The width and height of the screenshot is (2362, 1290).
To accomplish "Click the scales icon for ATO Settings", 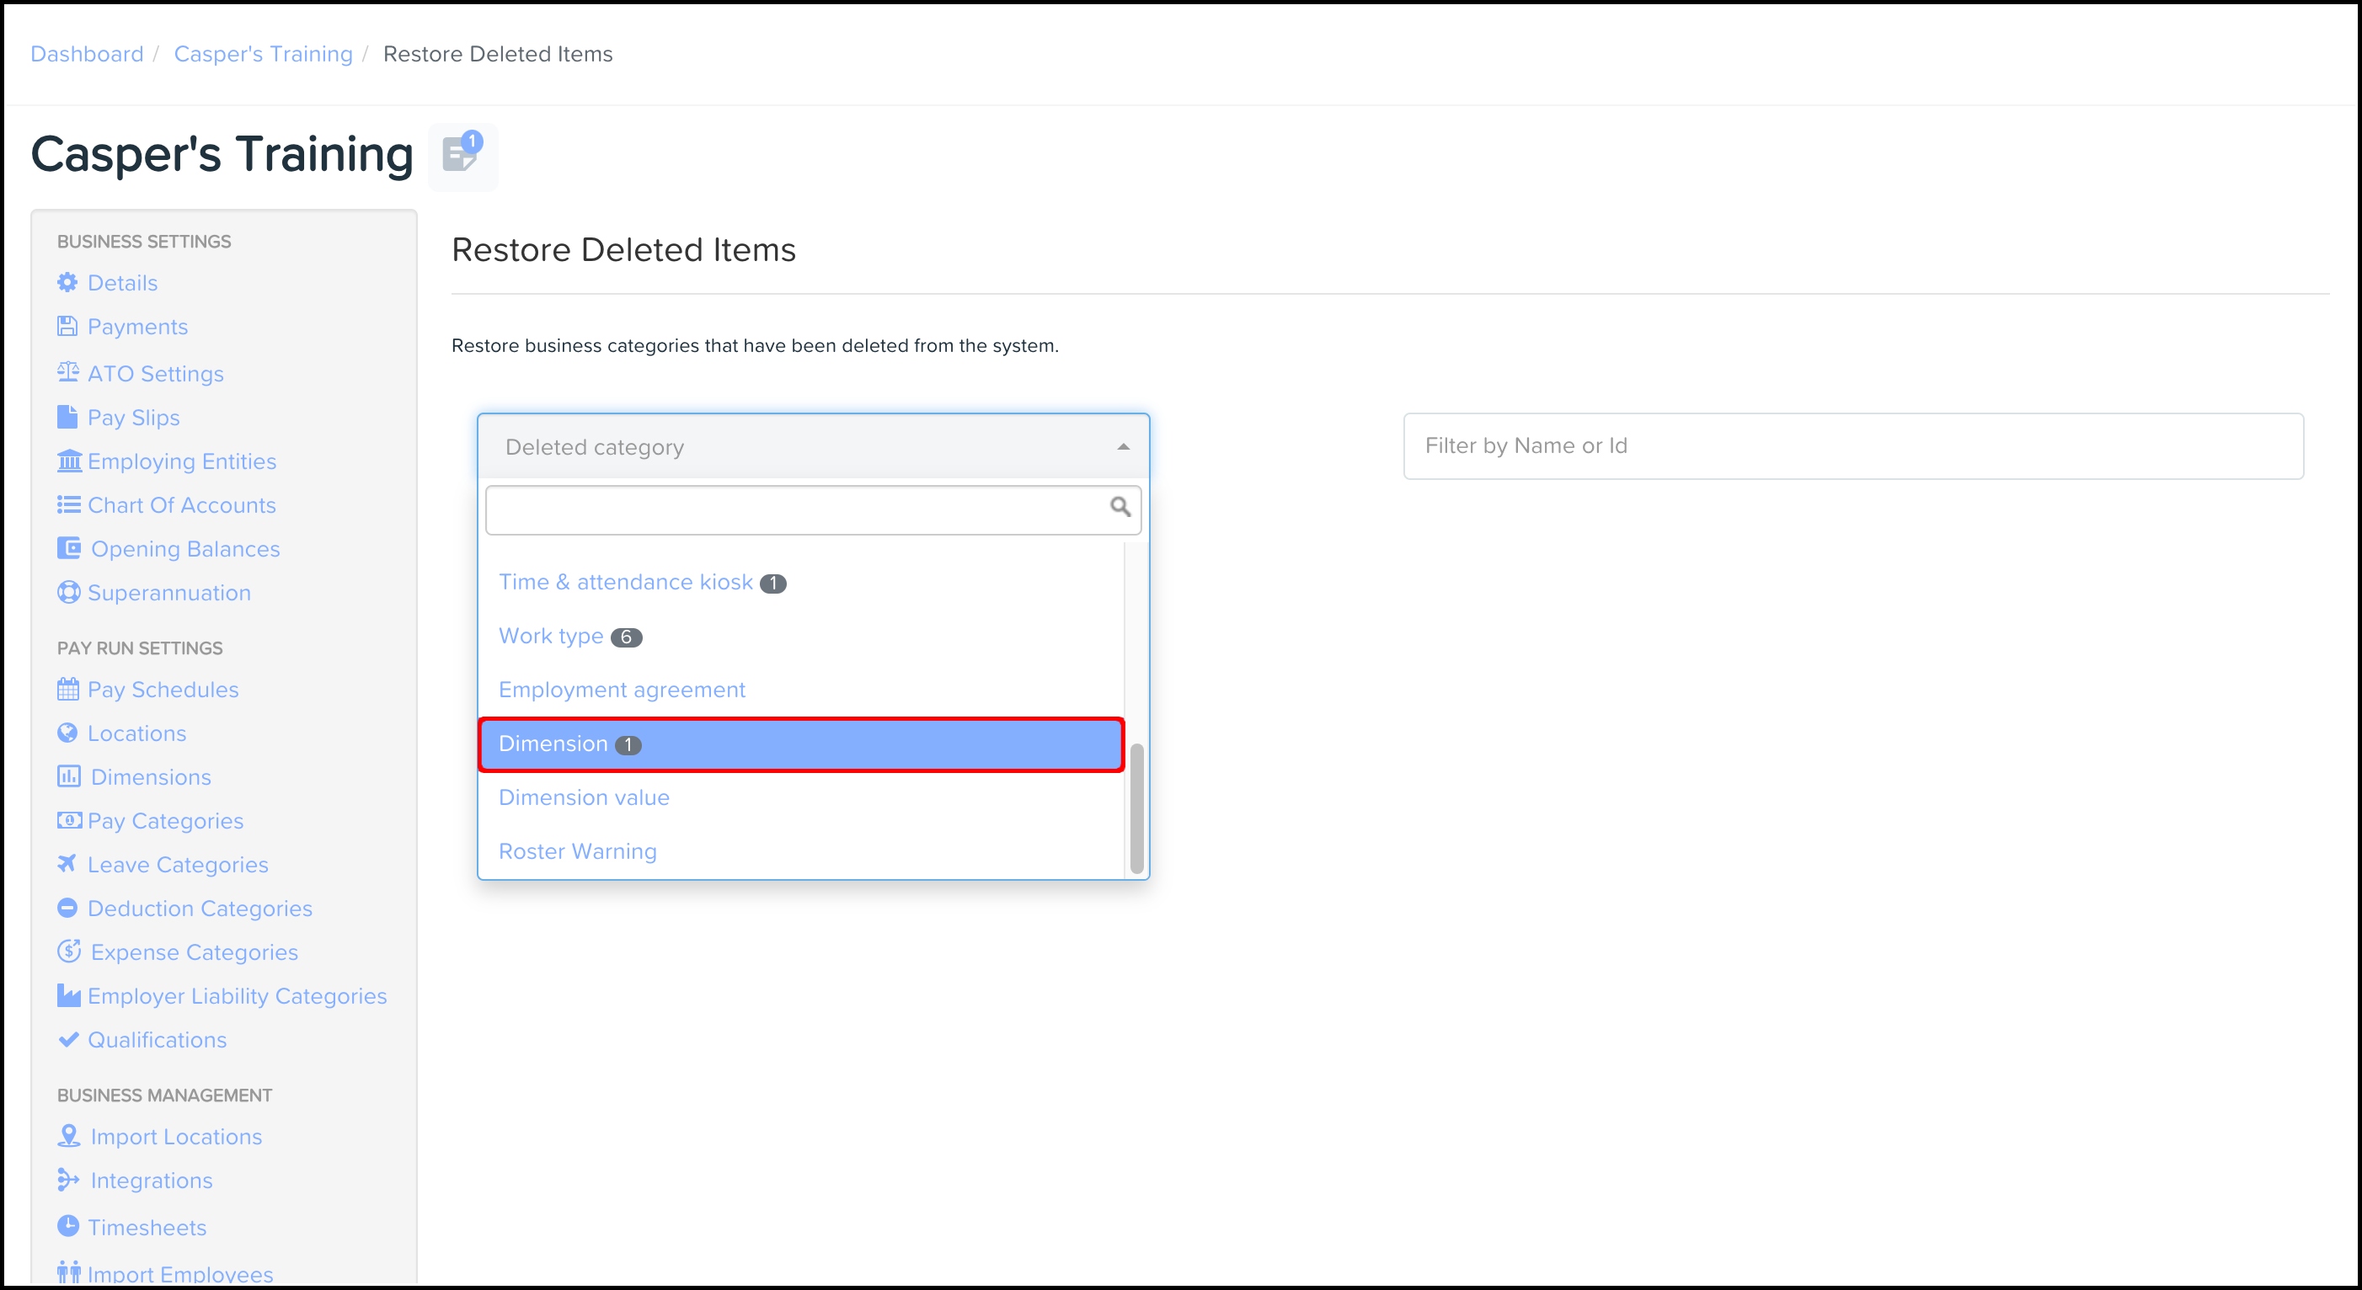I will click(x=68, y=372).
